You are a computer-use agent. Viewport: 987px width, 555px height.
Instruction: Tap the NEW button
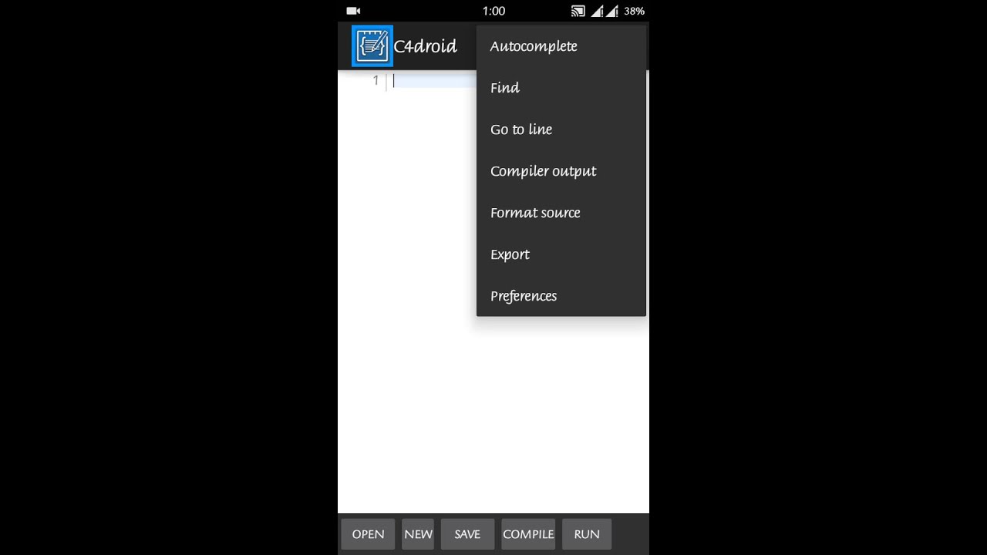[x=418, y=534]
